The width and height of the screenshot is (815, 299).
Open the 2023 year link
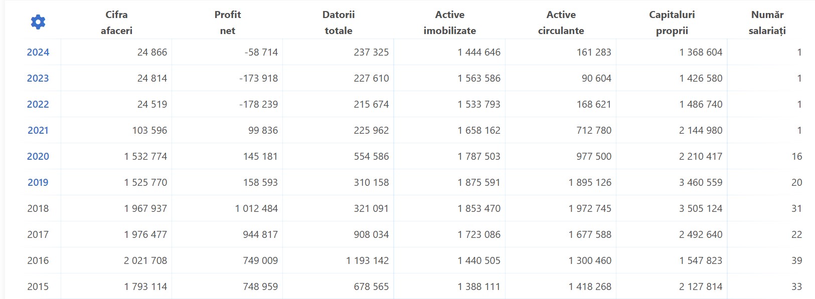[38, 78]
